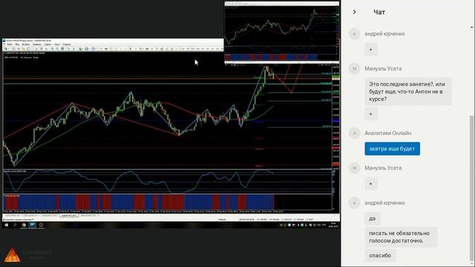This screenshot has width=475, height=267.
Task: Open the Сервис menu
Action: point(47,44)
